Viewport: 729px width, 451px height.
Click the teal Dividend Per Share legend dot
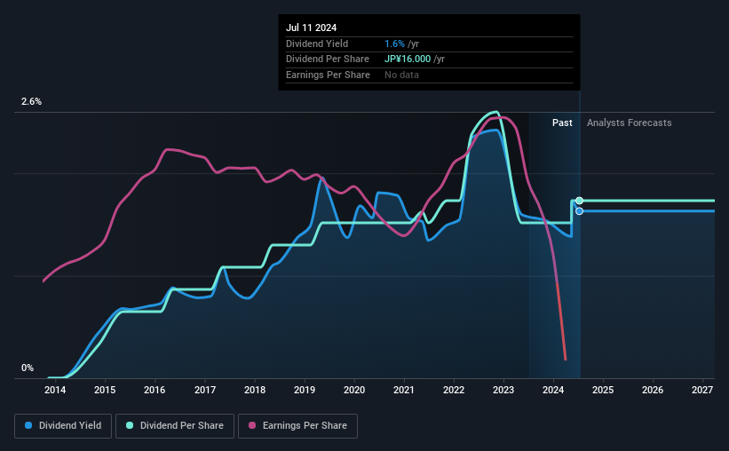click(130, 425)
